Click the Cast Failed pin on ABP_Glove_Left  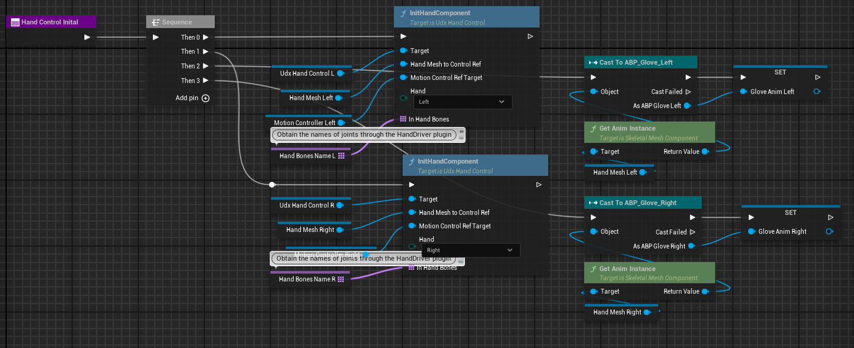pyautogui.click(x=688, y=92)
